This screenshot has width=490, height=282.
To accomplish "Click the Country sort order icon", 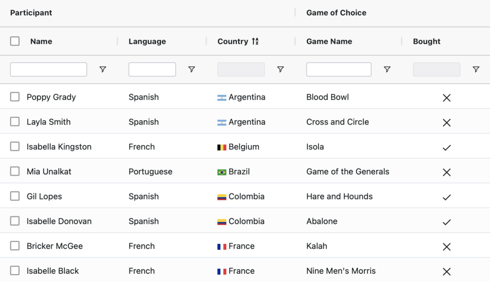I will (x=255, y=42).
